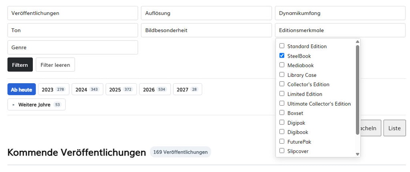410x172 pixels.
Task: Check the FuturePak checkbox
Action: click(281, 142)
